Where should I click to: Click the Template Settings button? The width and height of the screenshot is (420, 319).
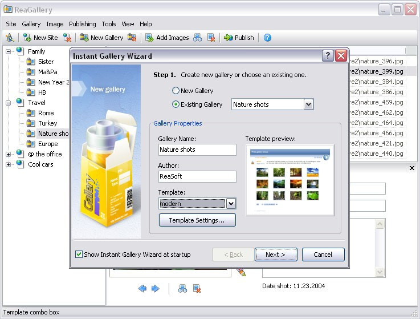pos(197,220)
